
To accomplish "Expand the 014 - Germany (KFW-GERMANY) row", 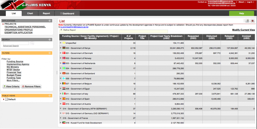I will 60,108.
